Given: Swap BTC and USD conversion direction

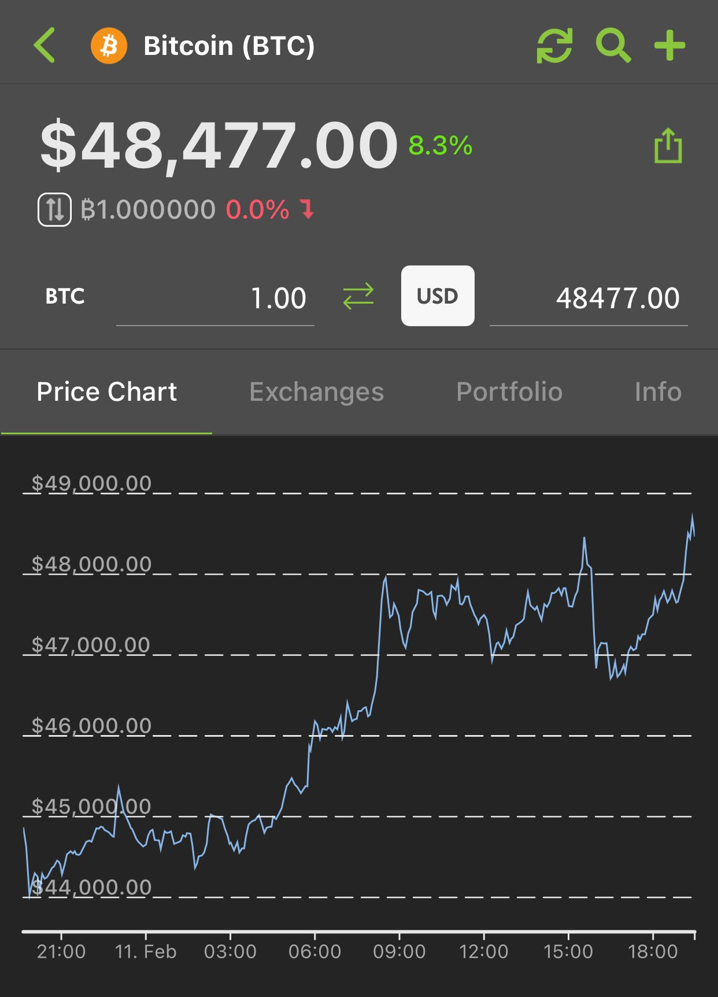Looking at the screenshot, I should point(358,297).
